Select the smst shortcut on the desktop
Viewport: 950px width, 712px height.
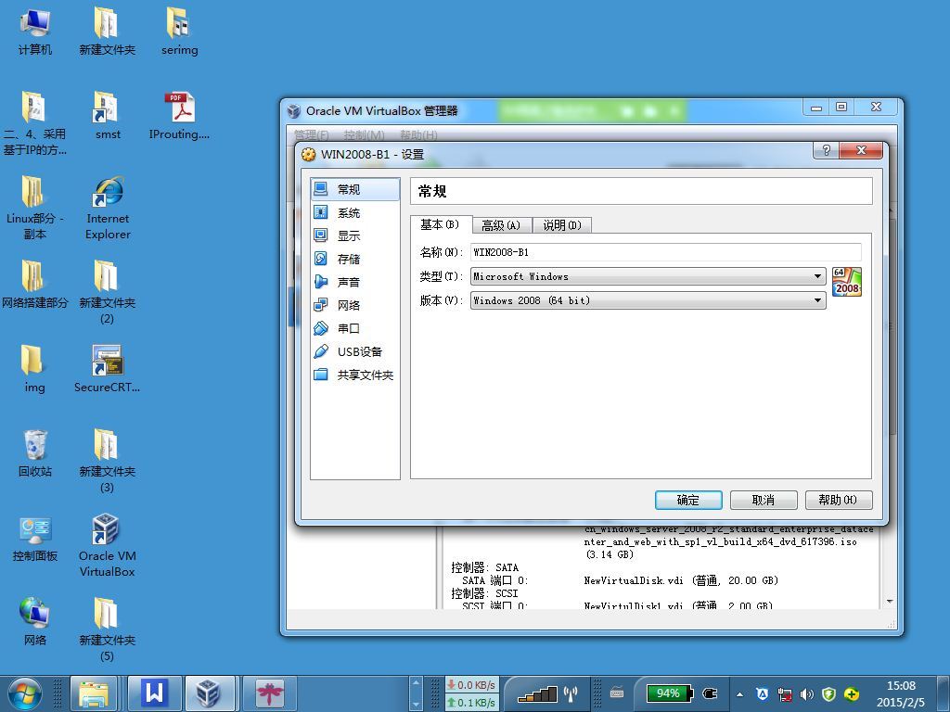coord(108,116)
